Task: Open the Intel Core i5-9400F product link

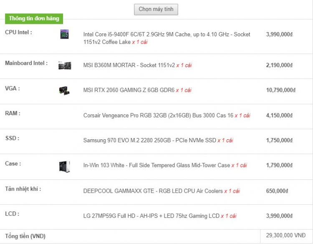Action: [x=167, y=38]
